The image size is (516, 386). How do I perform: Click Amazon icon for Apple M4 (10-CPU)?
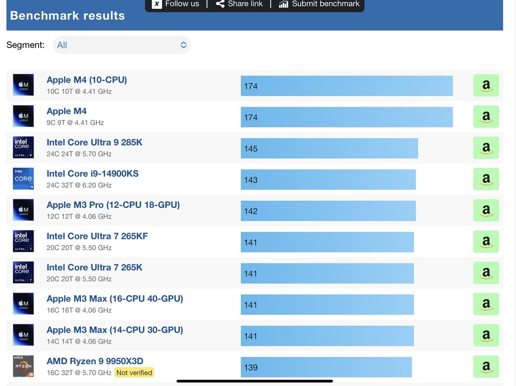pyautogui.click(x=486, y=86)
